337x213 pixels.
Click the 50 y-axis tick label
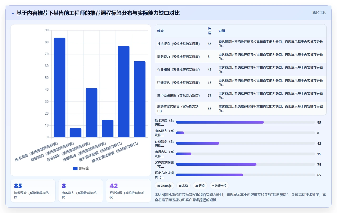pos(47,78)
